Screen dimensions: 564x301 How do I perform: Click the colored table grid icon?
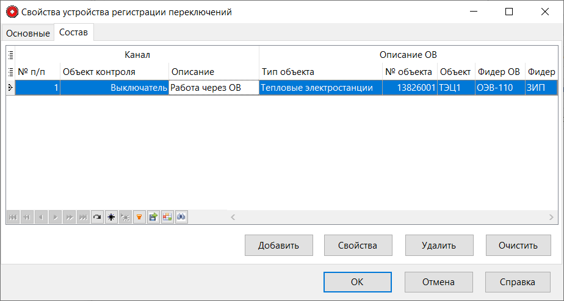pos(167,217)
